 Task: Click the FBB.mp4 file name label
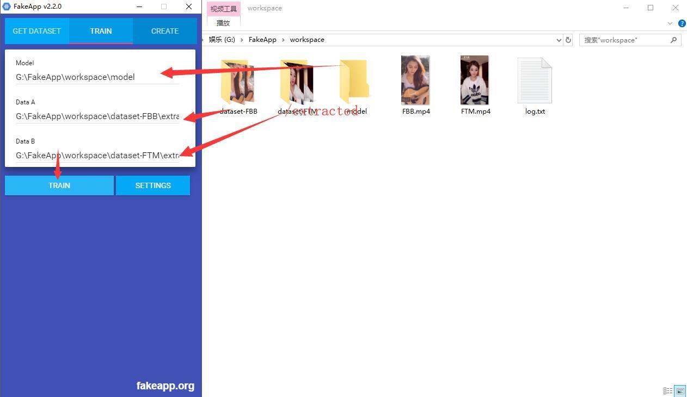[416, 111]
